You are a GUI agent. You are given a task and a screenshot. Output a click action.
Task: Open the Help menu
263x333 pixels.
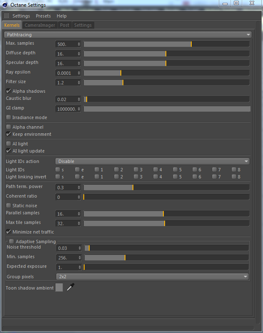coord(62,16)
